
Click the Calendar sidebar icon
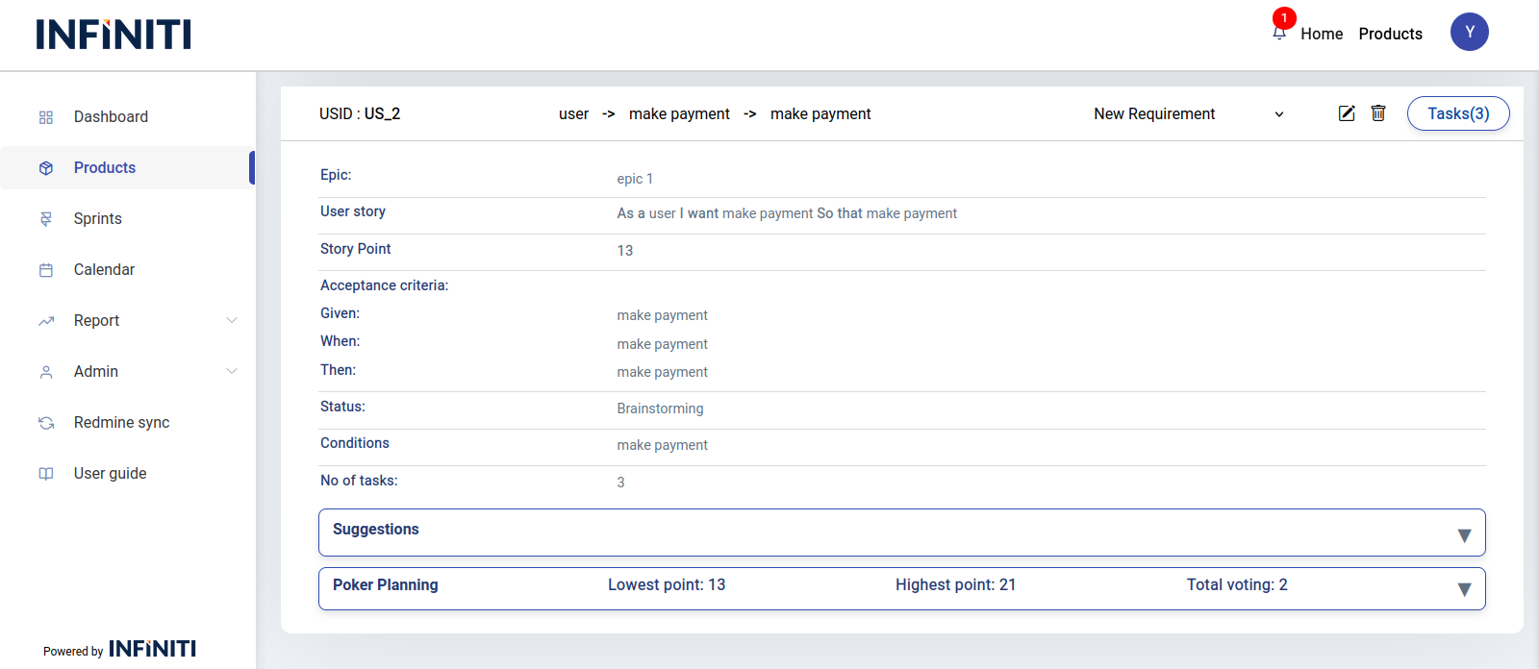coord(46,270)
